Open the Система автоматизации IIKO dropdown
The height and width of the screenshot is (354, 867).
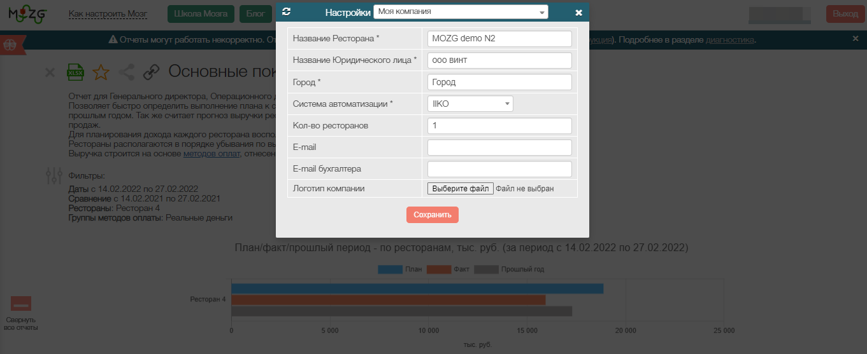[470, 103]
